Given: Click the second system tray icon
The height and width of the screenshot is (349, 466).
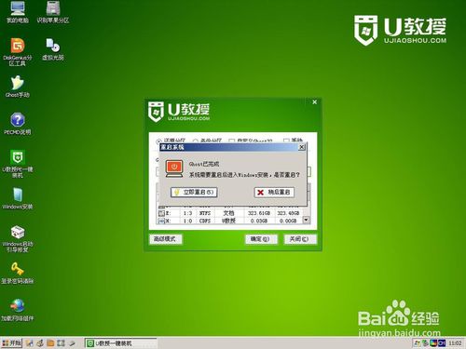Looking at the screenshot, I should tap(425, 343).
